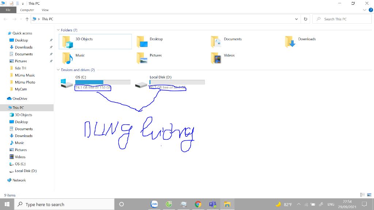Open the ENG language indicator
This screenshot has width=374, height=210.
[331, 204]
